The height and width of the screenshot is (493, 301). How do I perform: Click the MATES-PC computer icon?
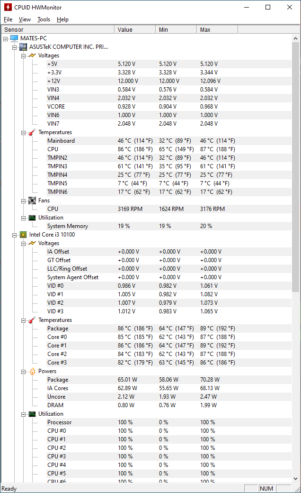14,38
